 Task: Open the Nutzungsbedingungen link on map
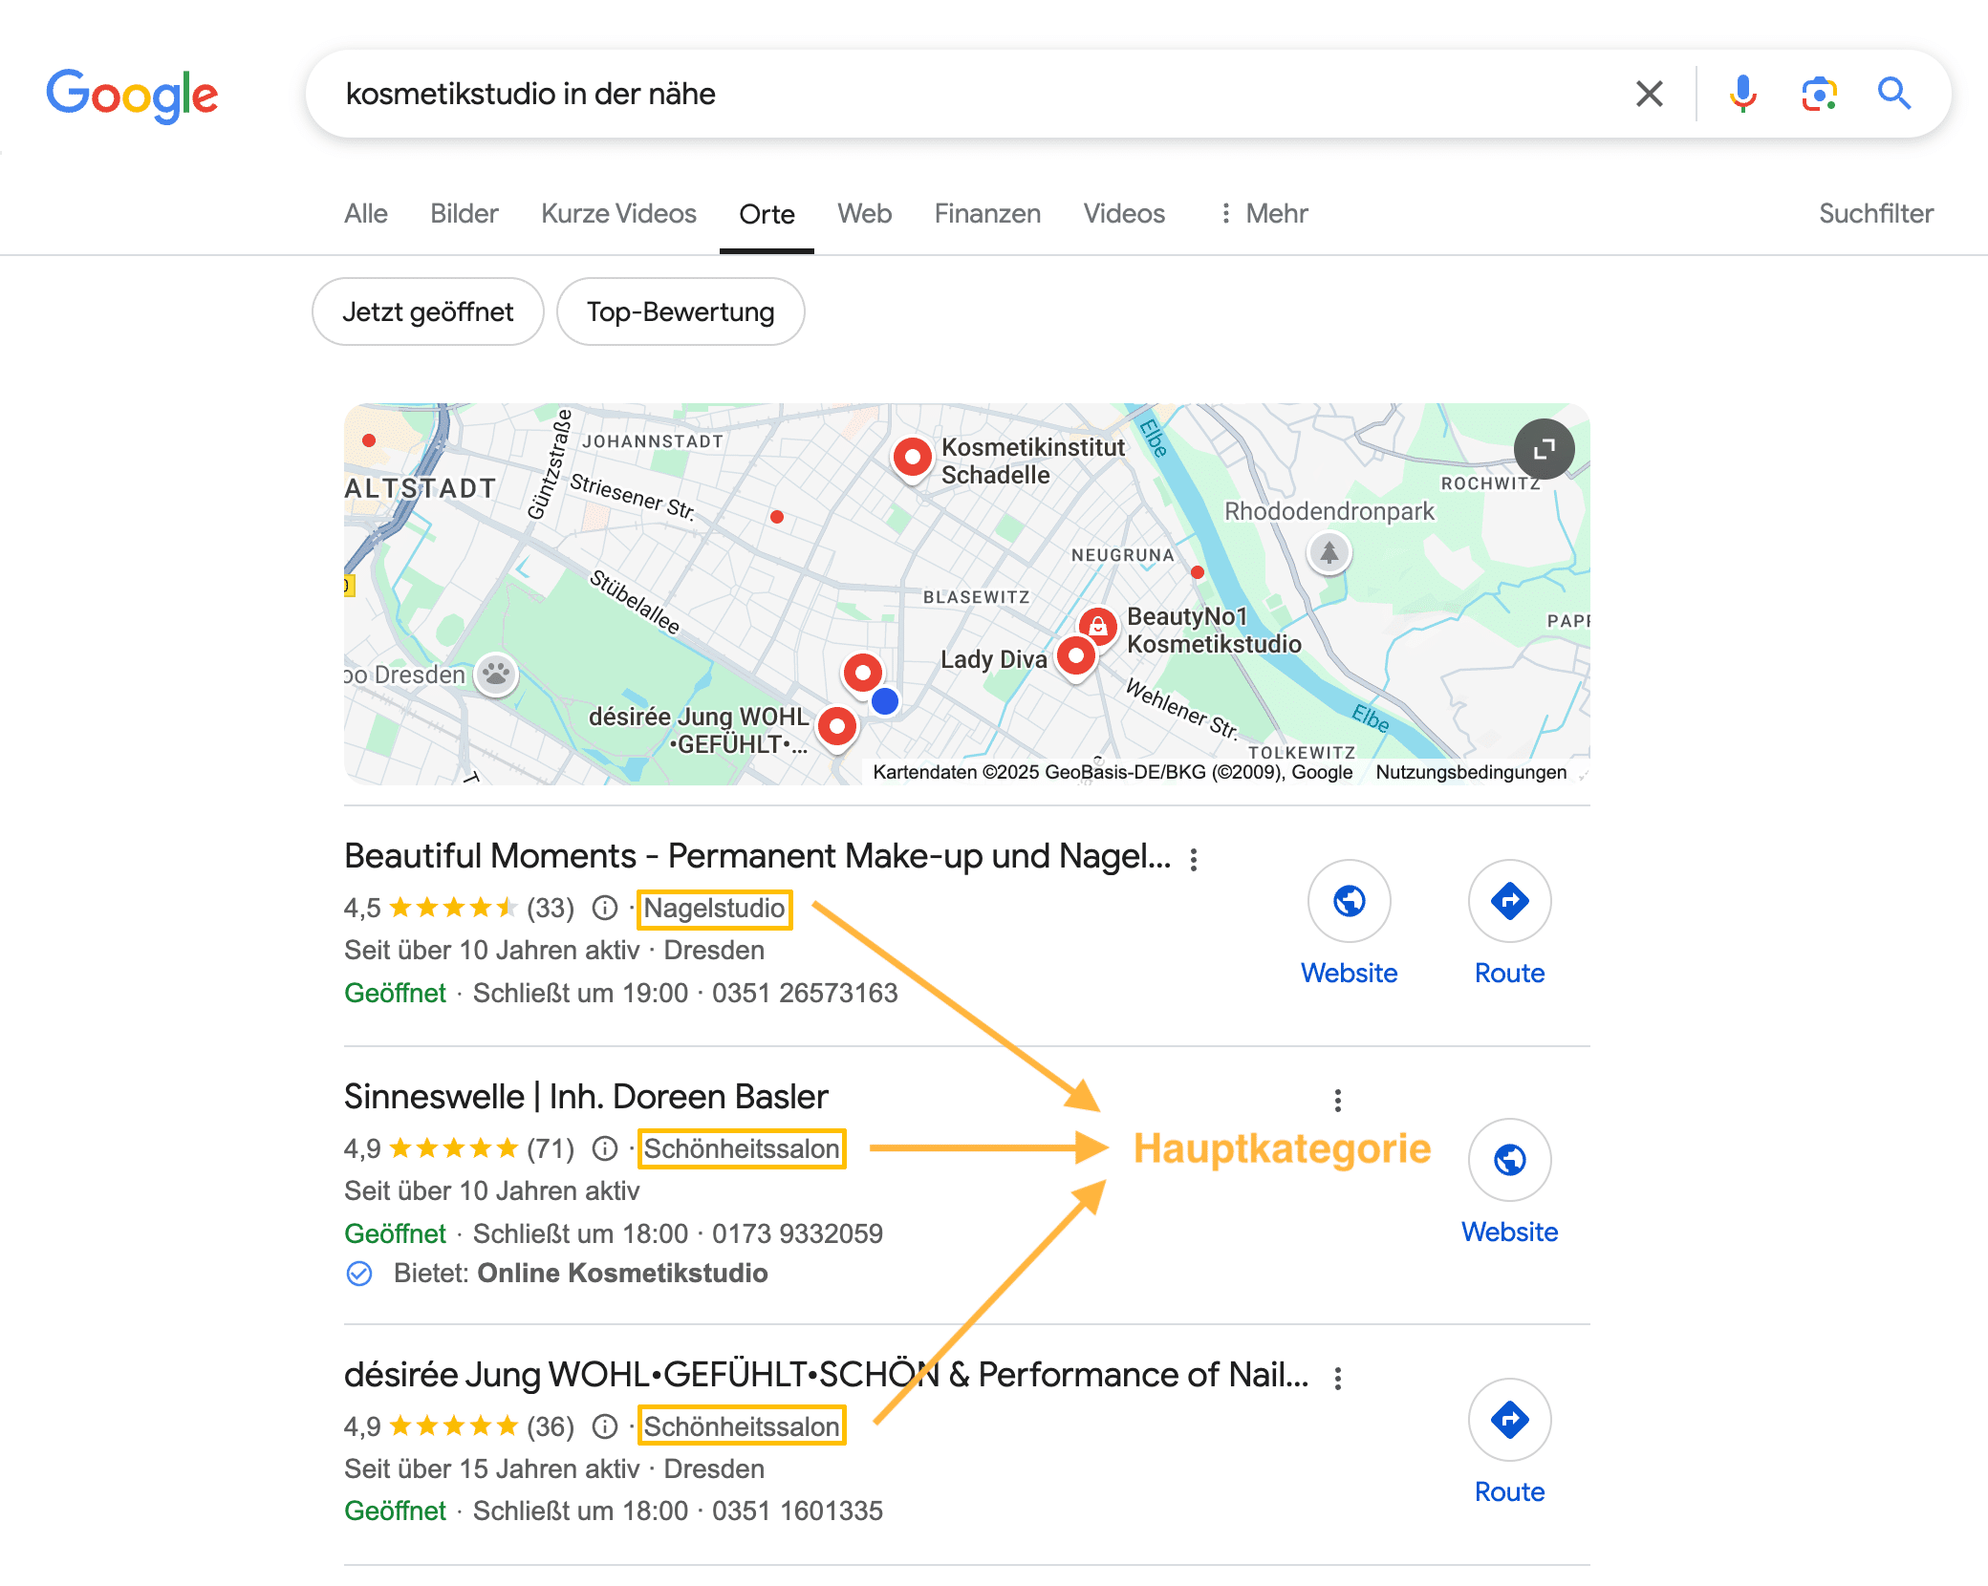point(1471,772)
